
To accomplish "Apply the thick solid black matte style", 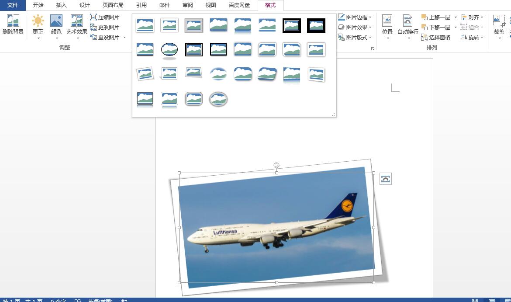I will point(316,25).
